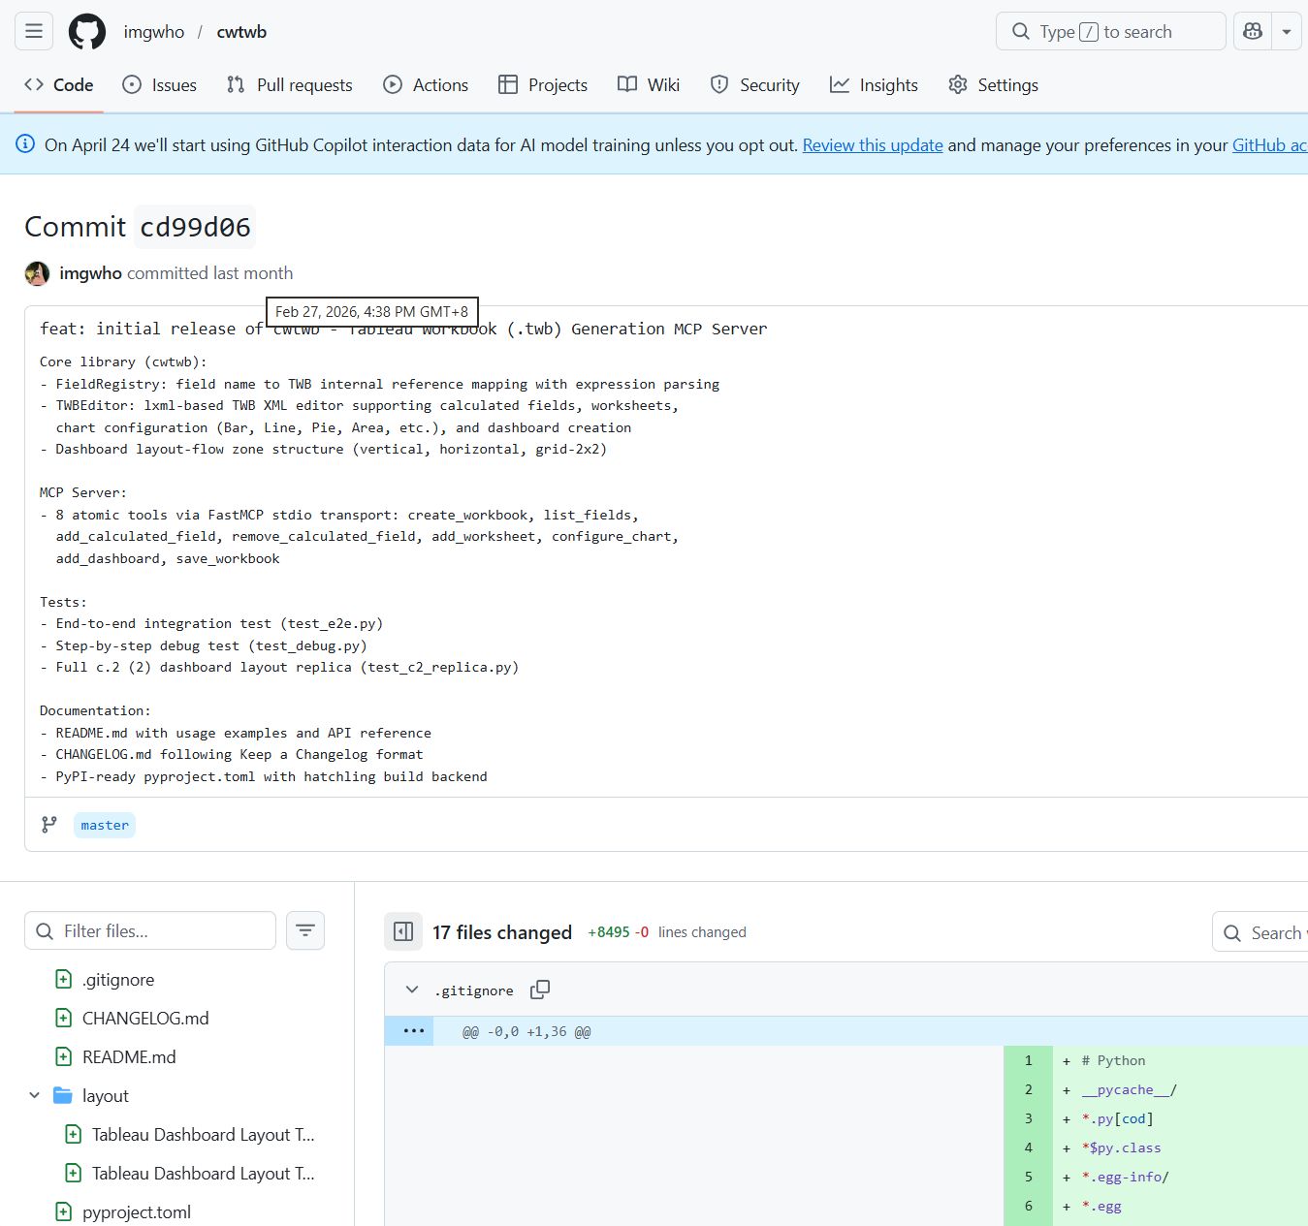The height and width of the screenshot is (1226, 1308).
Task: Open the imgwho owner link
Action: click(x=154, y=32)
